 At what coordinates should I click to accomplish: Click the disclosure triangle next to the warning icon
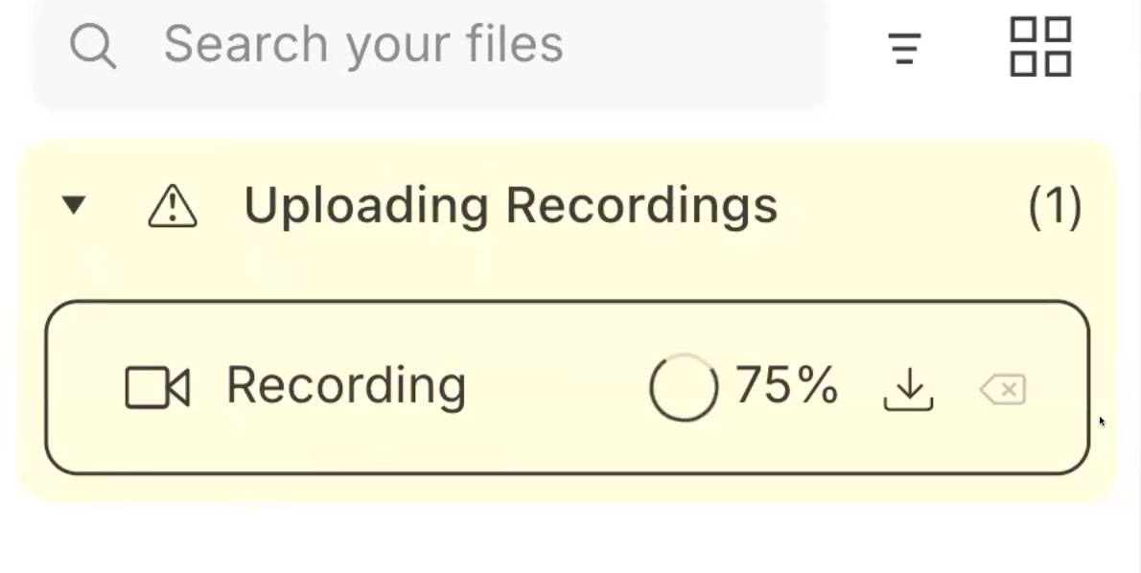(x=75, y=205)
